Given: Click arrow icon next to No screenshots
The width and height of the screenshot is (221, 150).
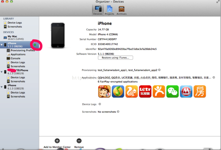Looking at the screenshot, I should click(118, 112).
